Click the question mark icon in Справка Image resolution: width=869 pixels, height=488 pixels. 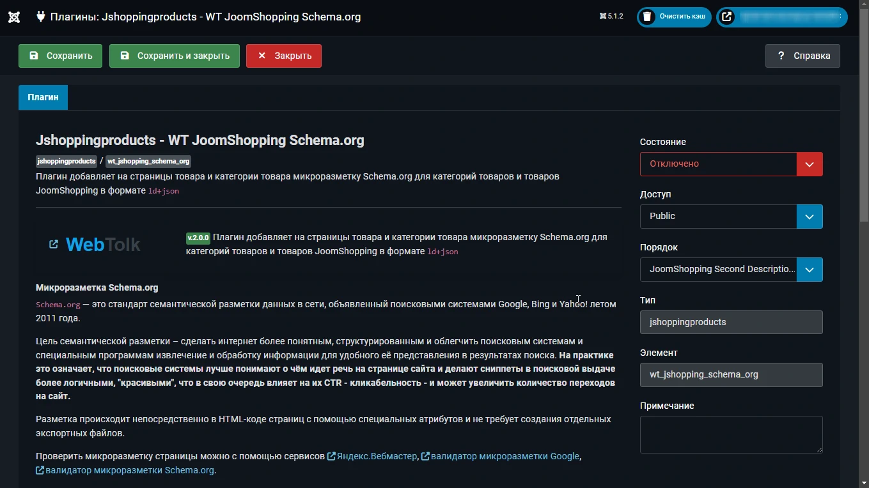pyautogui.click(x=781, y=56)
